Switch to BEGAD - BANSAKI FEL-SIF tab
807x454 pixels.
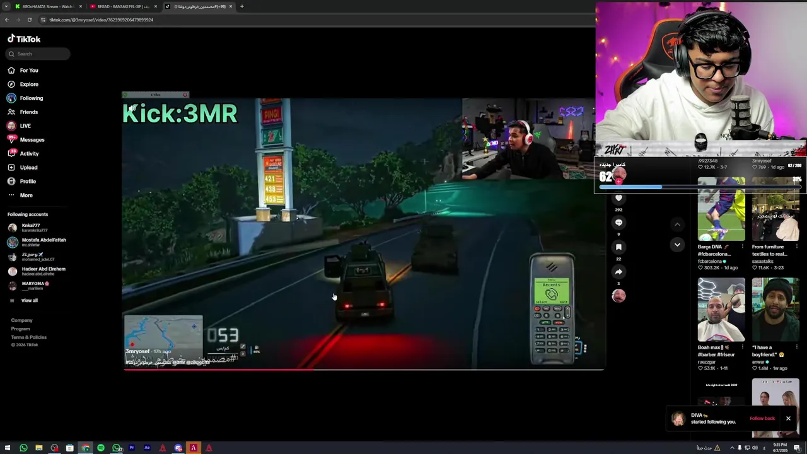click(123, 6)
